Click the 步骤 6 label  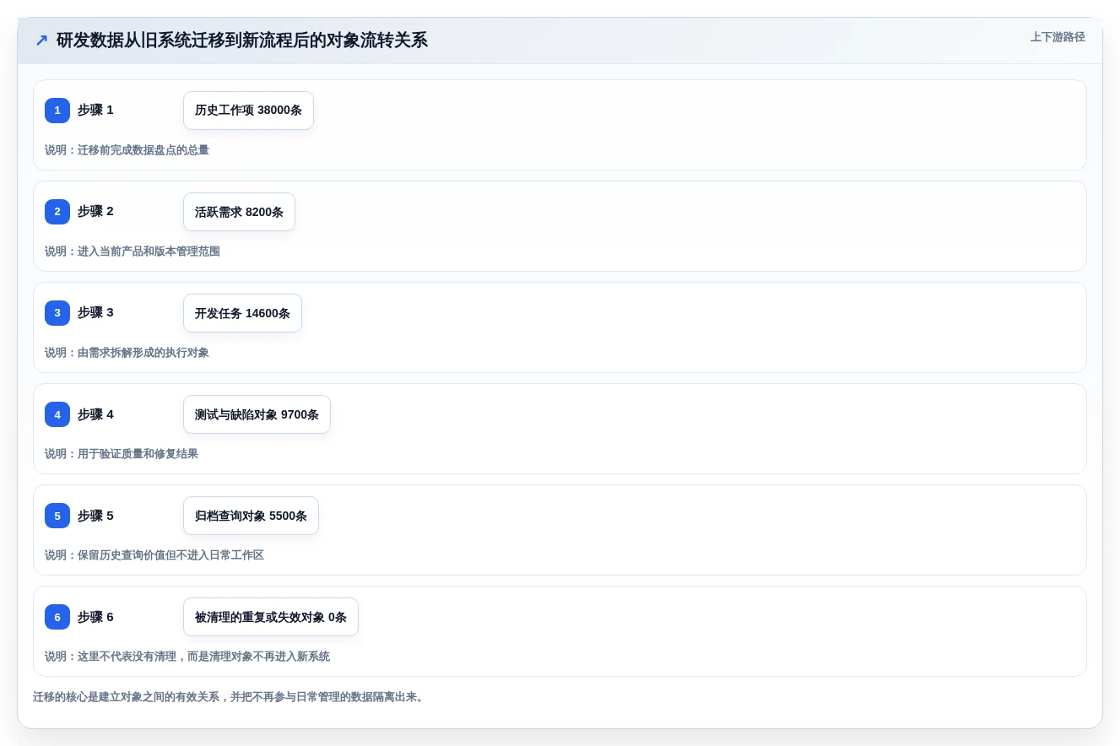coord(95,617)
